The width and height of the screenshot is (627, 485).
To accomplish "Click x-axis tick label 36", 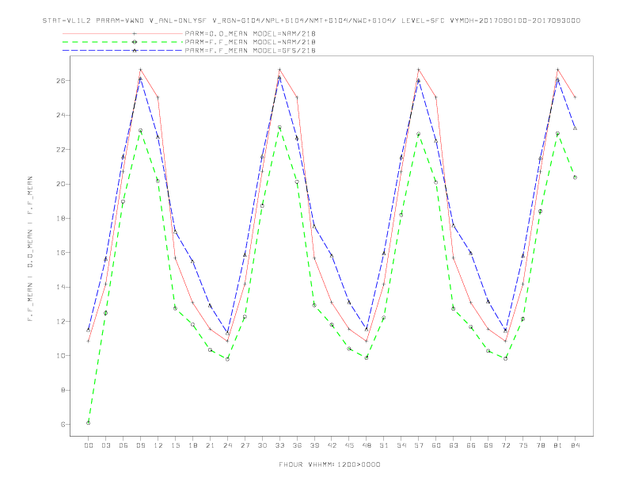I will (x=297, y=445).
